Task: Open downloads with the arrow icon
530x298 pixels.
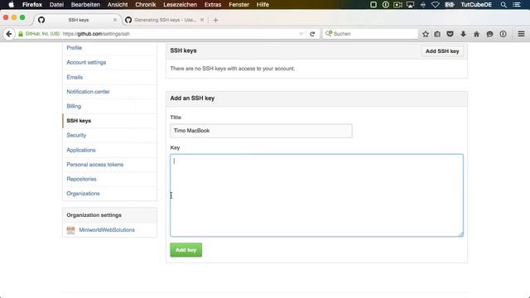Action: point(463,34)
